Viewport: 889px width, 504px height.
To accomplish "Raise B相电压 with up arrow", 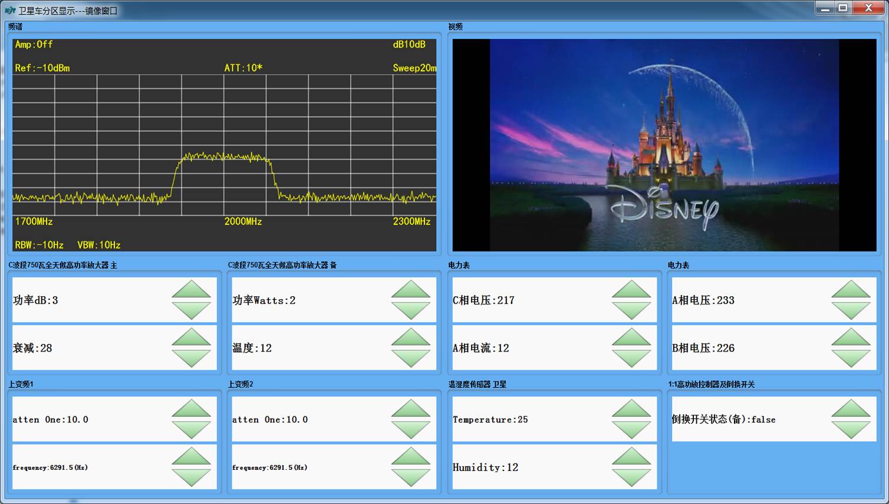I will tap(851, 337).
